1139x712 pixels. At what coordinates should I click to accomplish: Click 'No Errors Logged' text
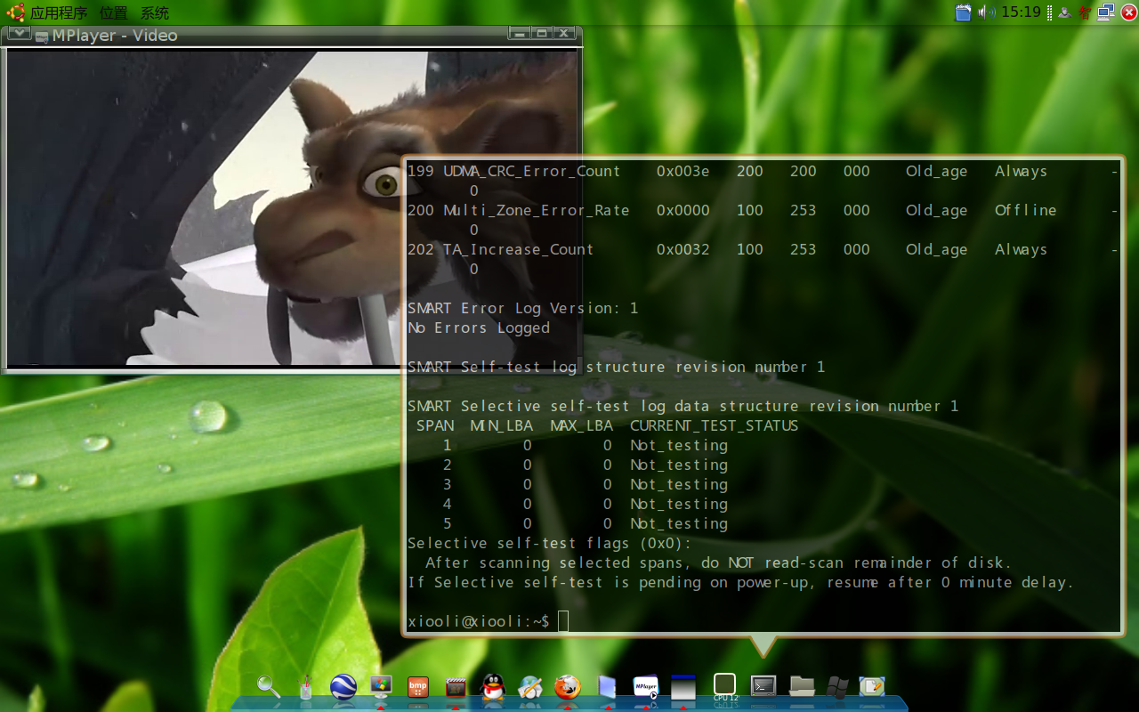click(x=479, y=328)
